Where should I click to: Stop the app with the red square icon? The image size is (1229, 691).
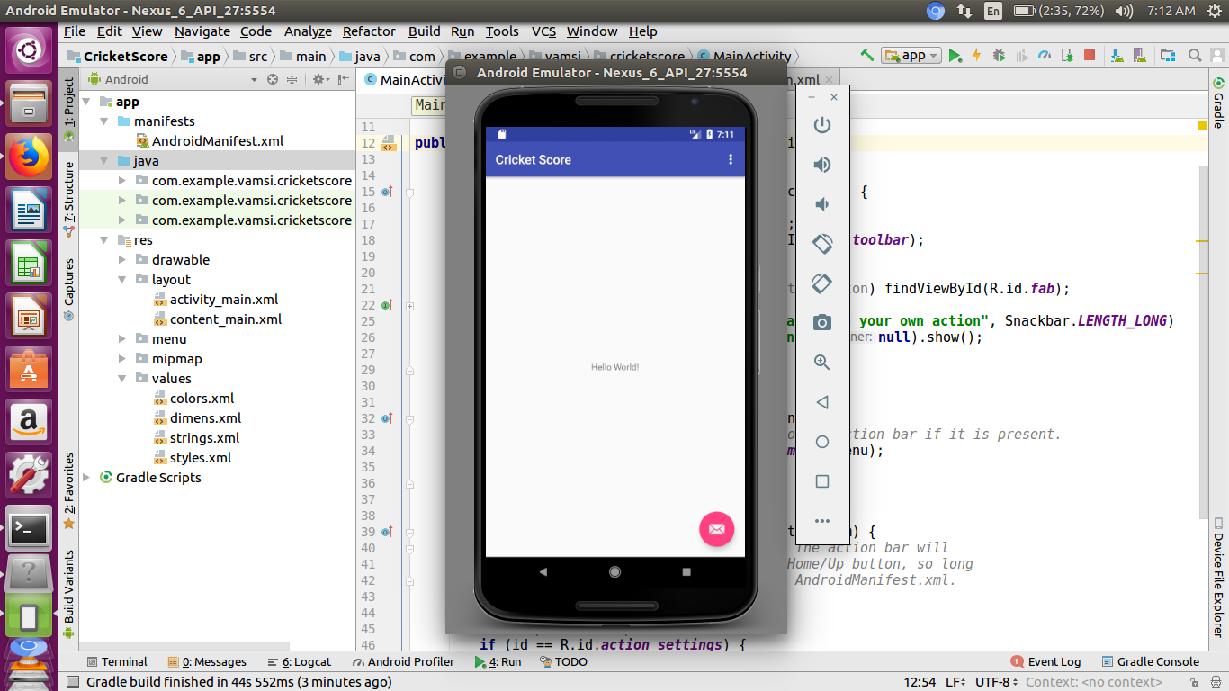[1090, 56]
